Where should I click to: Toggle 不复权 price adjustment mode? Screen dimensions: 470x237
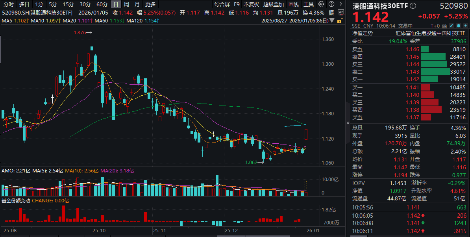coord(251,4)
